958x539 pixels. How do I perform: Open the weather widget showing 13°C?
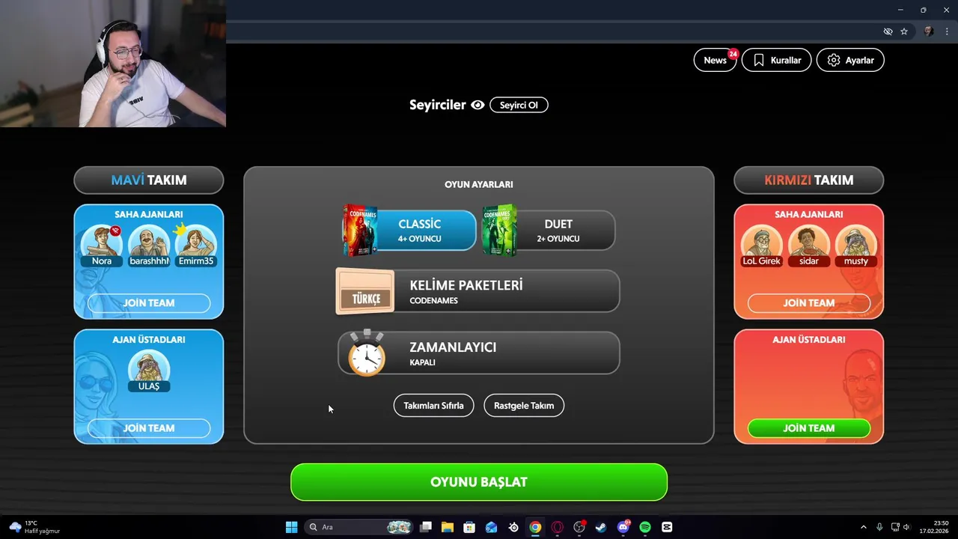[x=34, y=527]
